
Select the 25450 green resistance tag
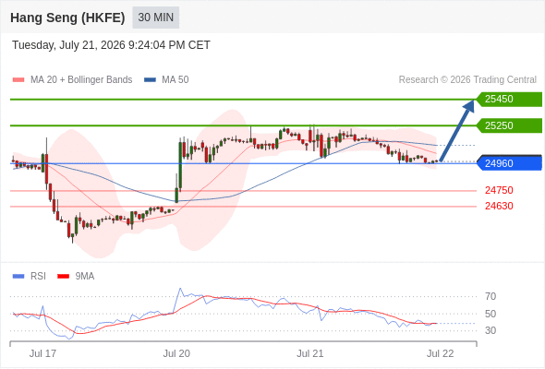[509, 100]
